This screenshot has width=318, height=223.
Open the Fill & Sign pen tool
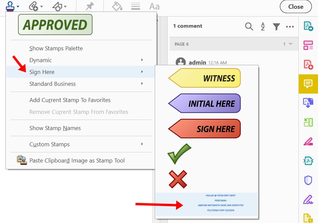coord(308,199)
